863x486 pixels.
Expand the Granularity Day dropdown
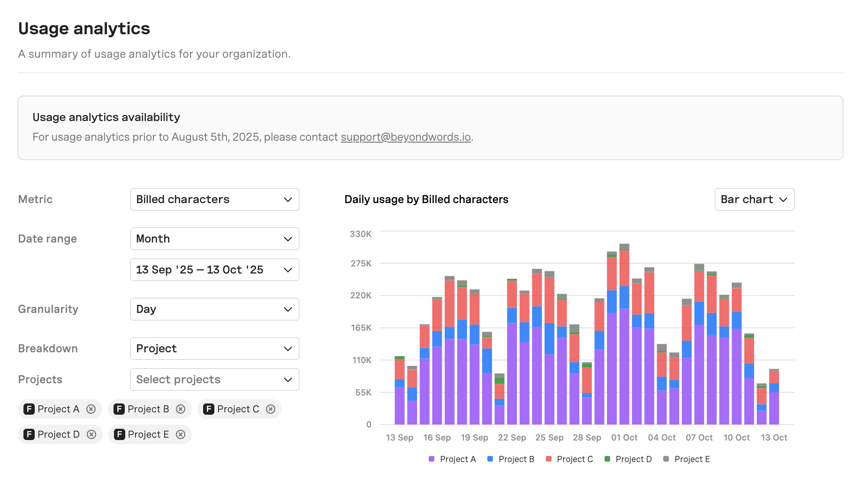[x=215, y=309]
